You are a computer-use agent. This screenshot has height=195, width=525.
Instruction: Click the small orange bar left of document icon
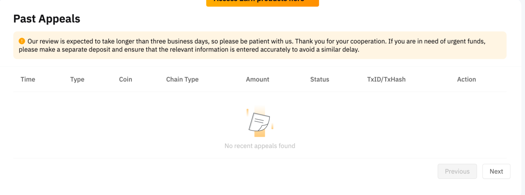click(x=247, y=112)
